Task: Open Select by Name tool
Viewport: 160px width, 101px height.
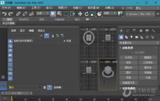Action: 59,14
